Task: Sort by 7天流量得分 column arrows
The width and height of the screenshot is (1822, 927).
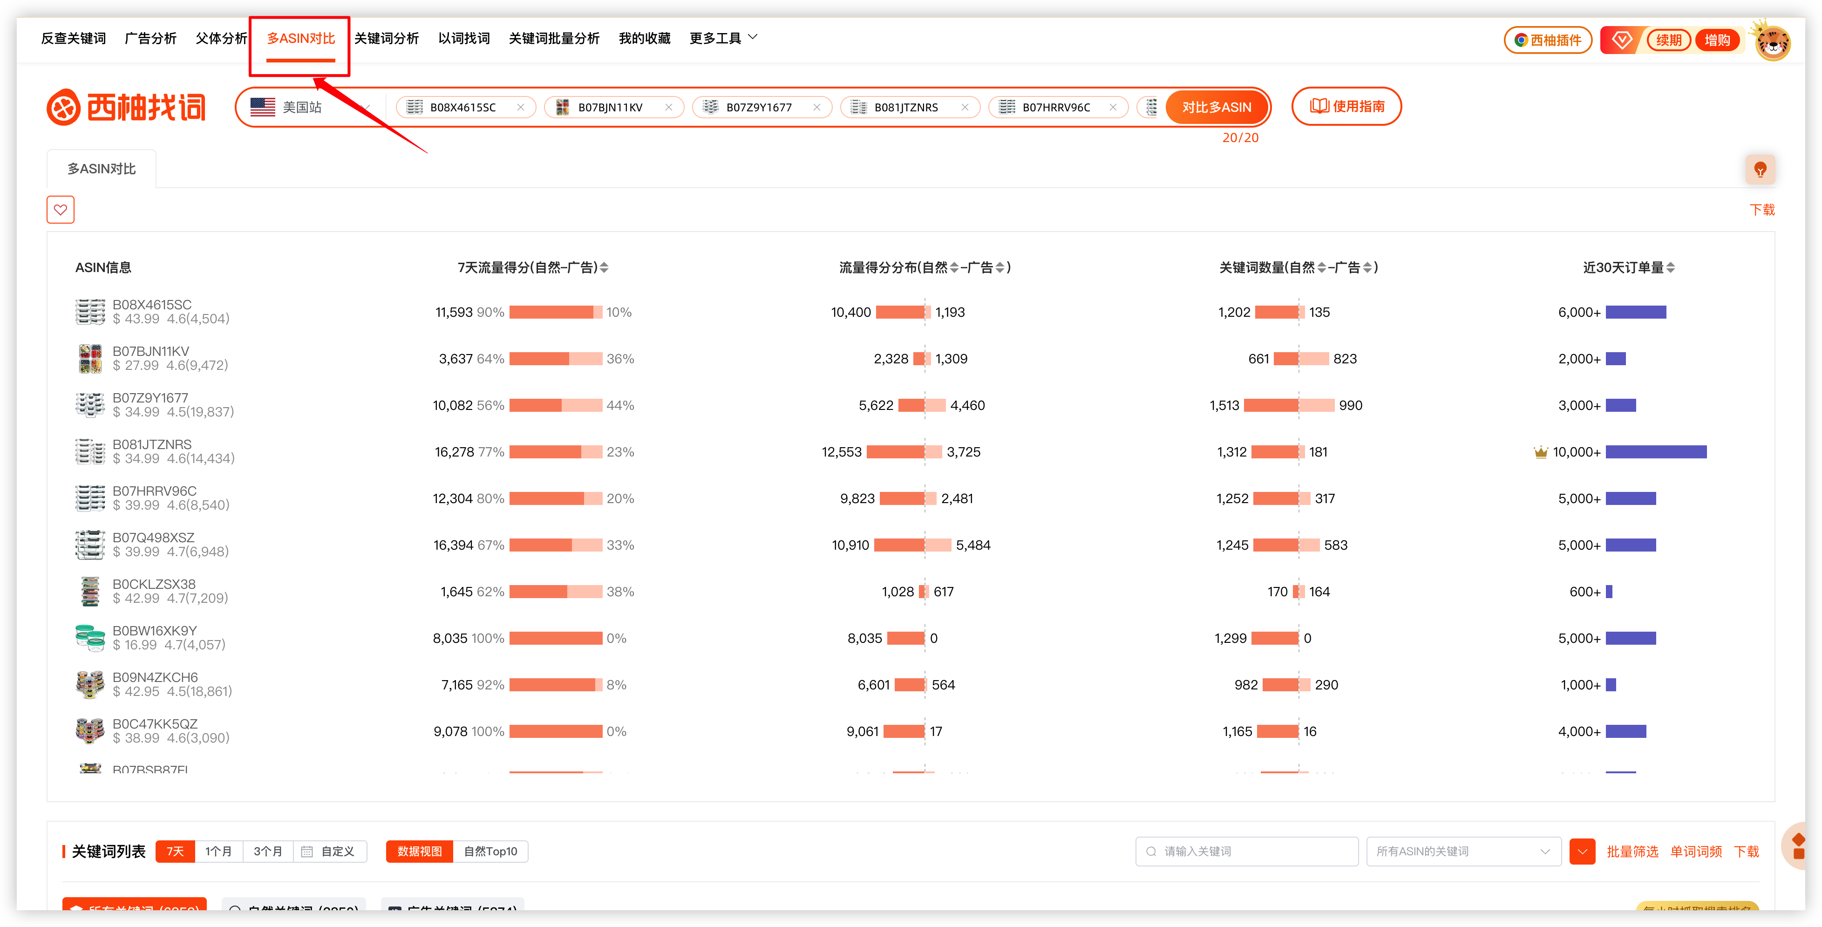Action: coord(604,267)
